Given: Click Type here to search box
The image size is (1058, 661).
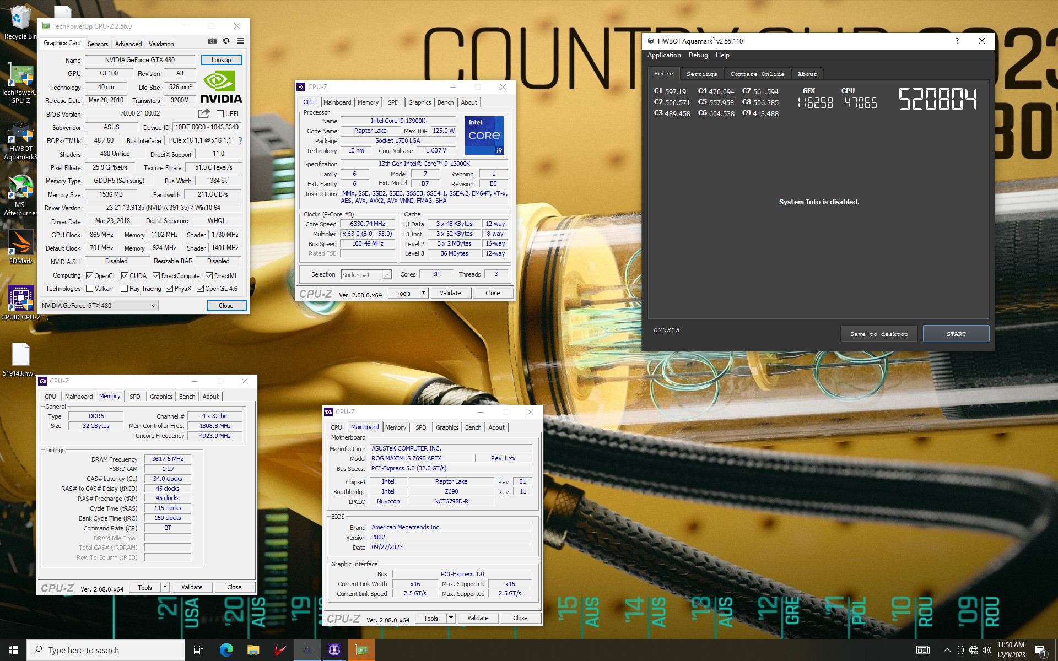Looking at the screenshot, I should coord(106,650).
